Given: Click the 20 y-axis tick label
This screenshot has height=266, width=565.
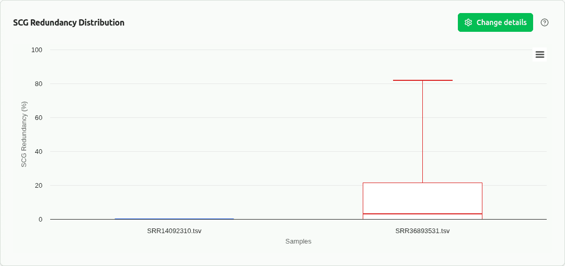Looking at the screenshot, I should (38, 185).
